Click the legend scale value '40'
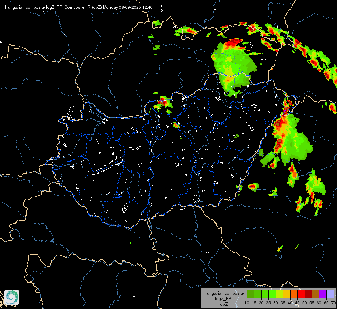 coord(290,303)
